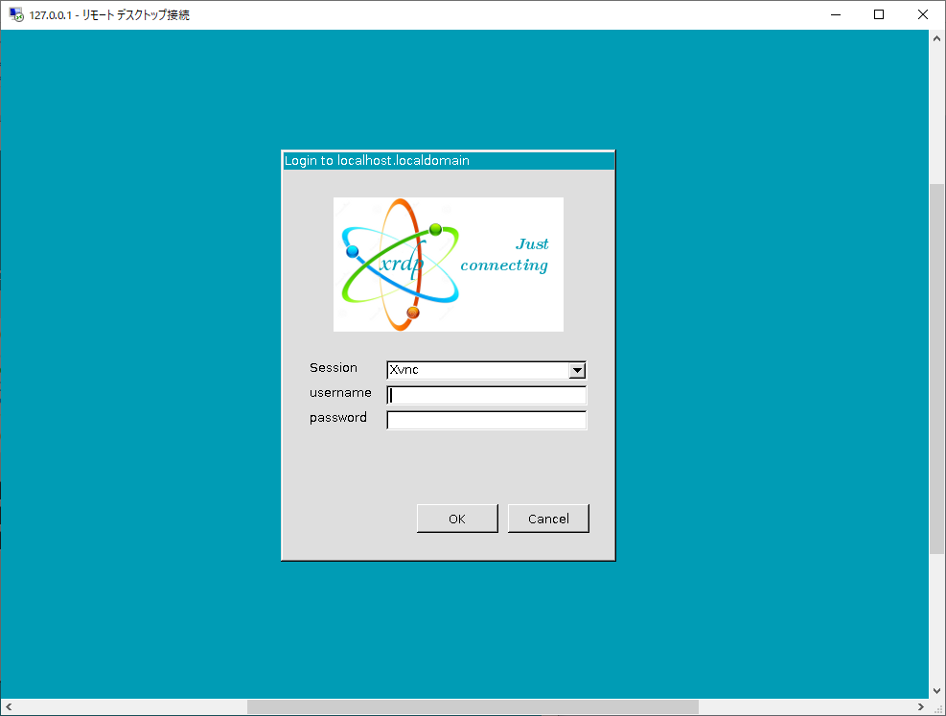Click the vertical scrollbar down arrow
946x716 pixels.
coord(937,690)
